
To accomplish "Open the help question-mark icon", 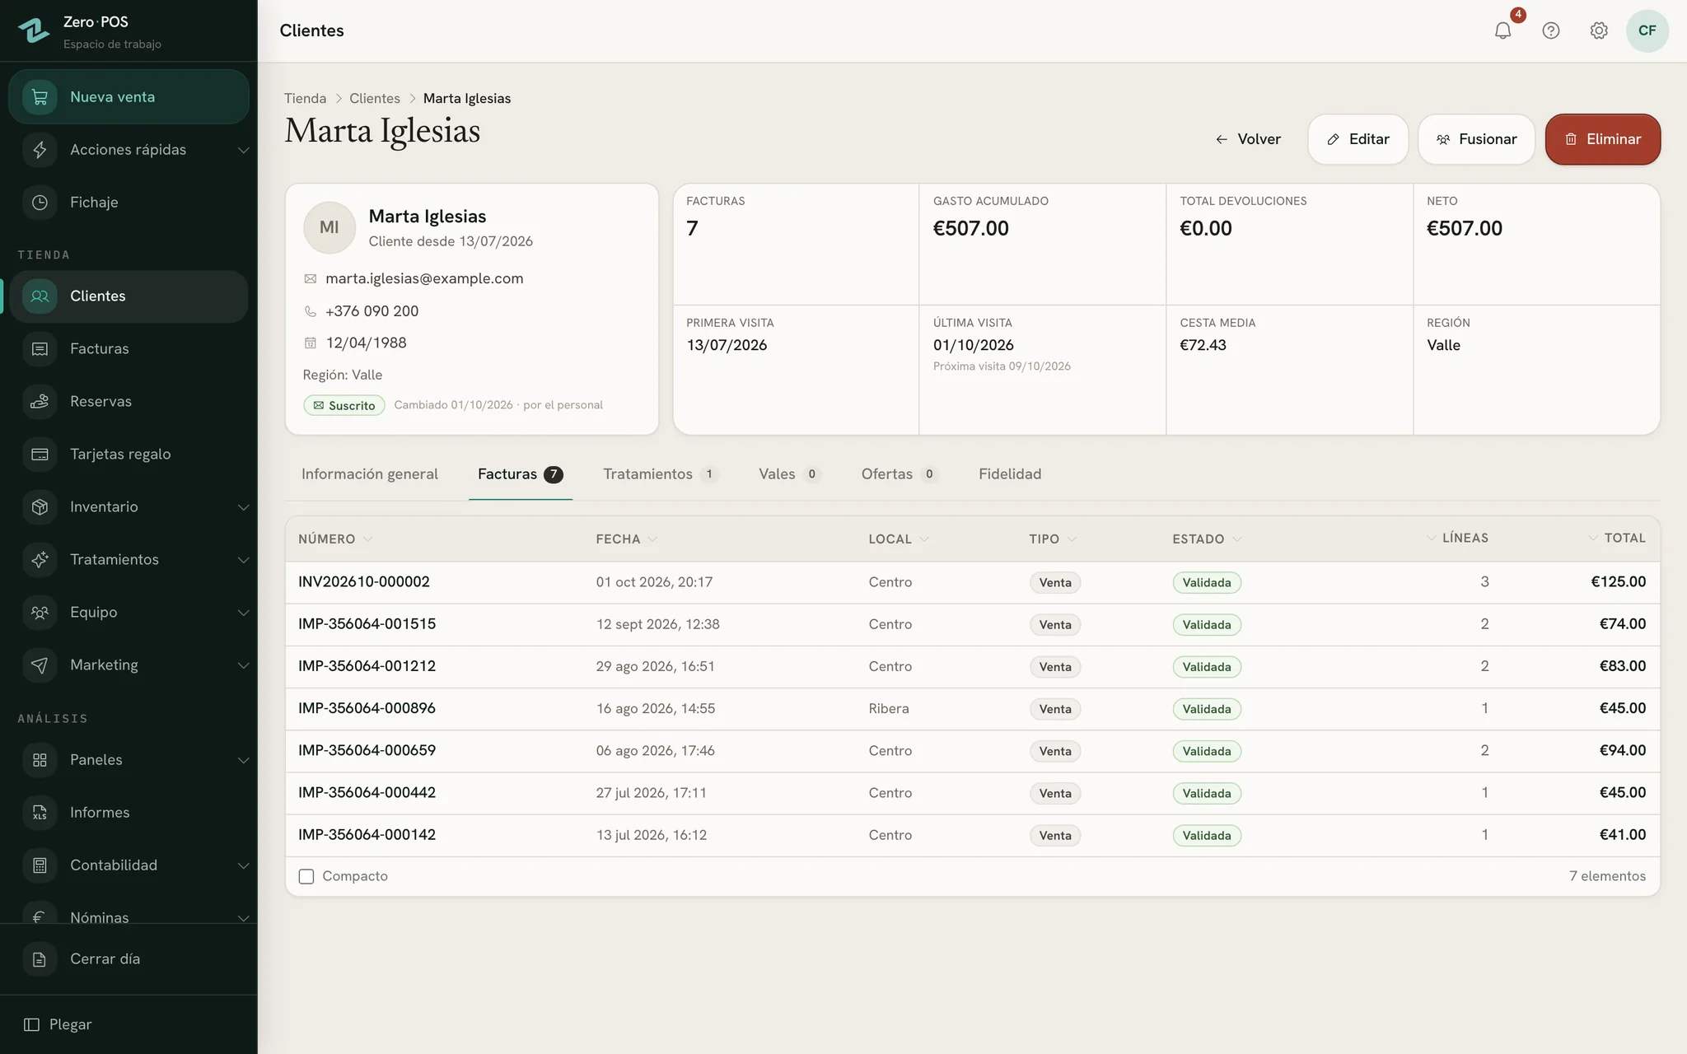I will pyautogui.click(x=1551, y=30).
